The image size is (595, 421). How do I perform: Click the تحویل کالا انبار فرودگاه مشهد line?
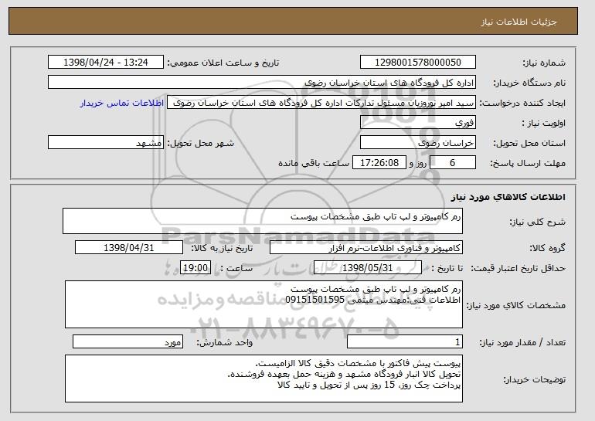coord(344,375)
